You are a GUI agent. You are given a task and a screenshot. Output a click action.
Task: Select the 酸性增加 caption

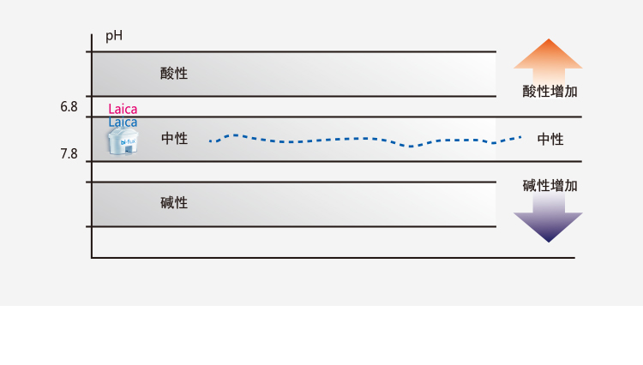click(x=550, y=91)
